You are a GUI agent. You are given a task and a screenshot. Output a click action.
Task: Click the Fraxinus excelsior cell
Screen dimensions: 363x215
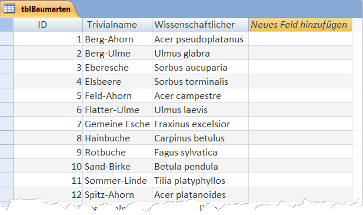pyautogui.click(x=200, y=124)
